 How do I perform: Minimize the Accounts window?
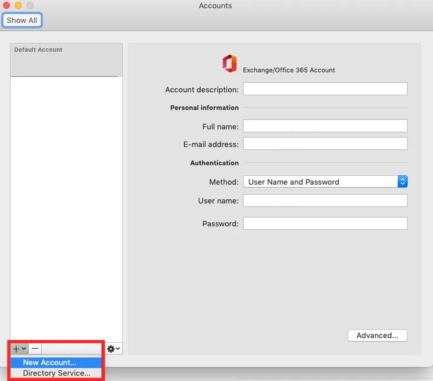[18, 5]
